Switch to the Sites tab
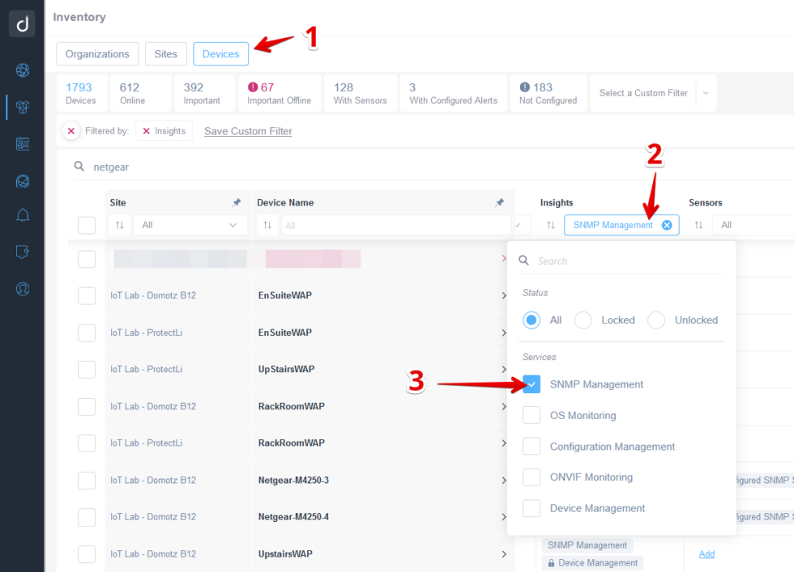 (165, 53)
